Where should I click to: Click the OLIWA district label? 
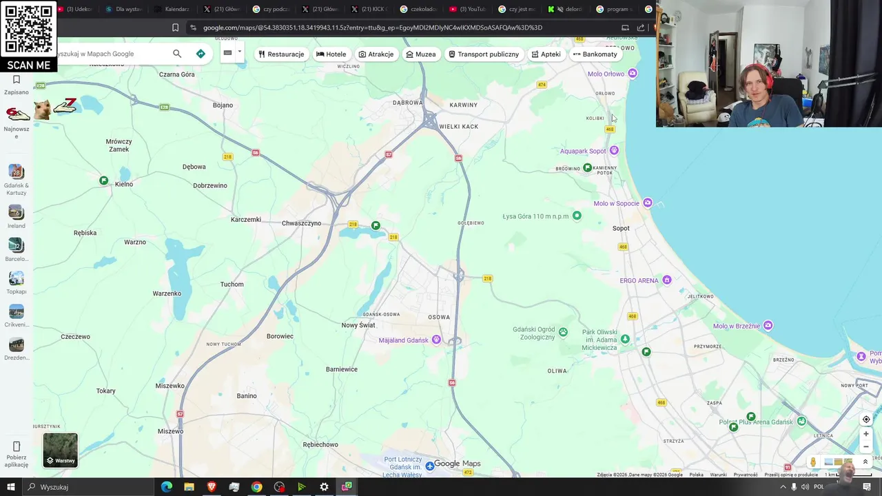(557, 371)
